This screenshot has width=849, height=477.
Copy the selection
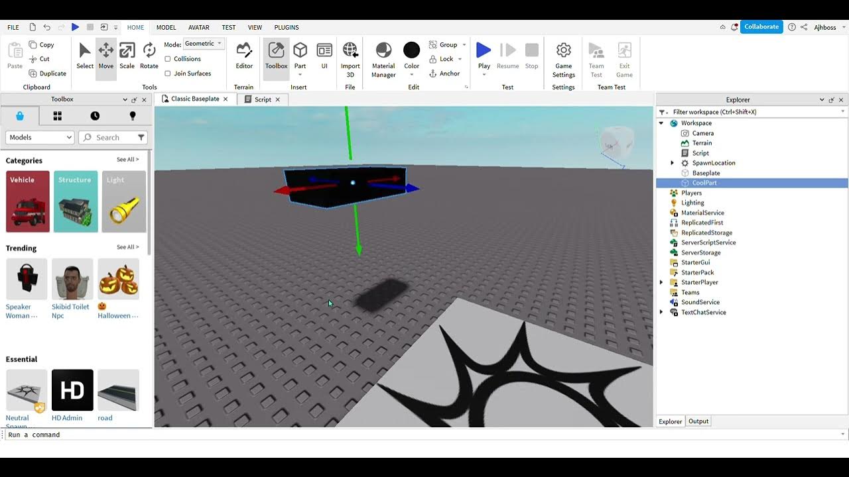point(41,44)
